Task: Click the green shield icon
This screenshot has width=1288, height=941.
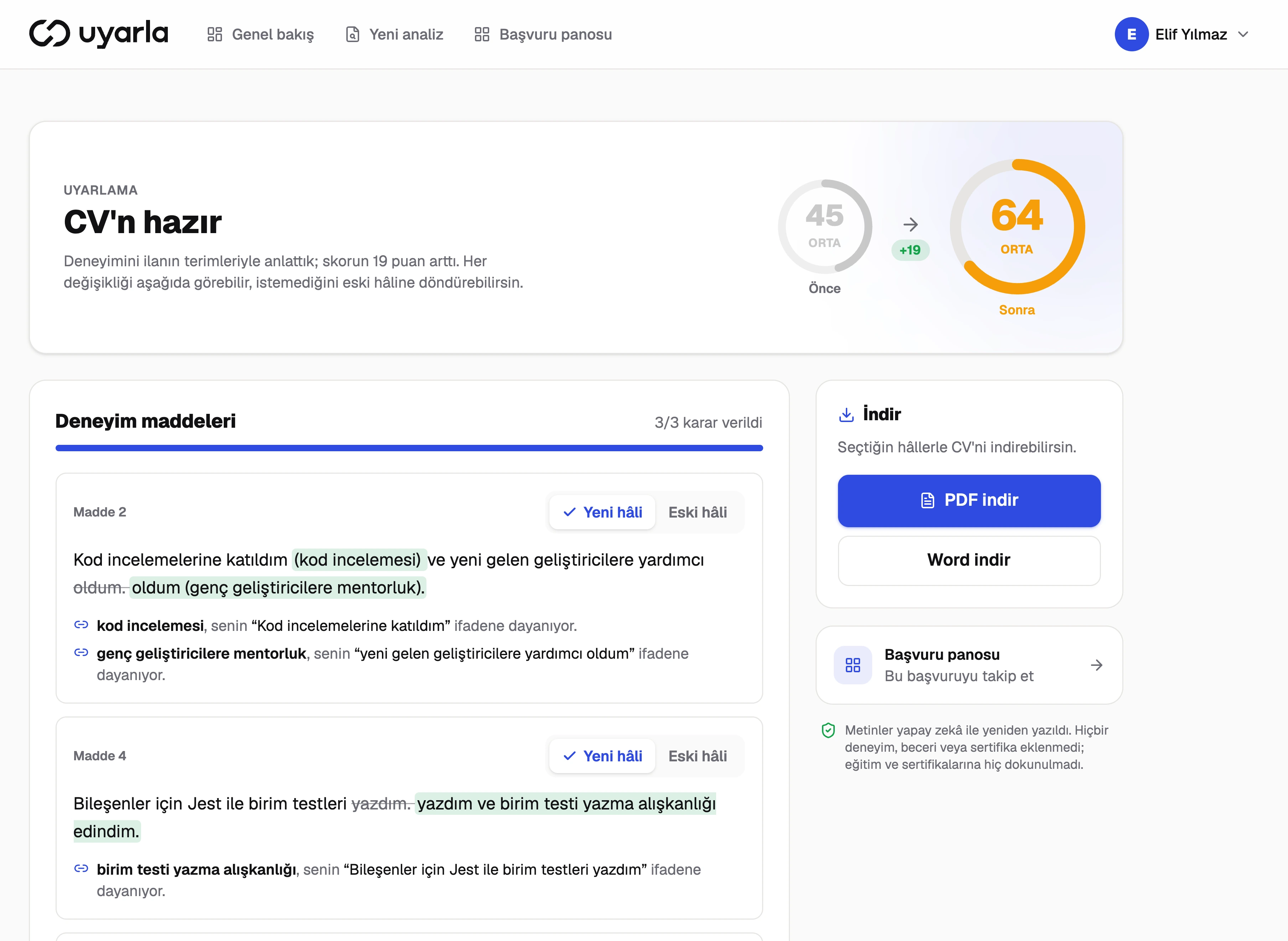Action: coord(828,730)
